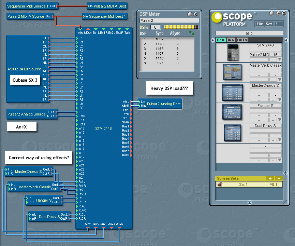Click the Cubase SX 3 text note
Viewport: 295px width, 246px height.
coord(25,80)
